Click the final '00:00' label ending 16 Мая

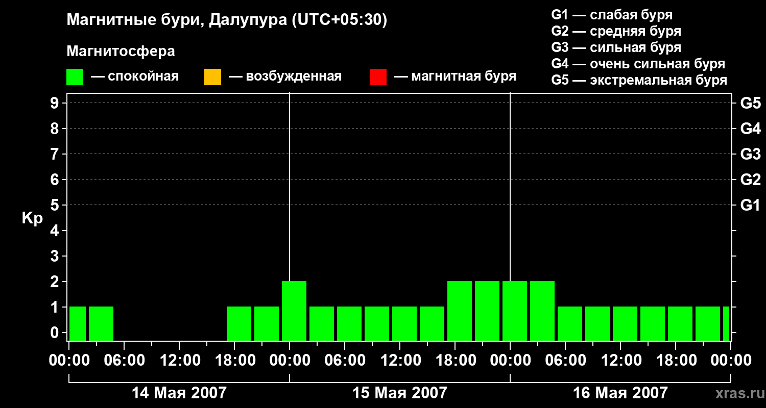coord(731,360)
